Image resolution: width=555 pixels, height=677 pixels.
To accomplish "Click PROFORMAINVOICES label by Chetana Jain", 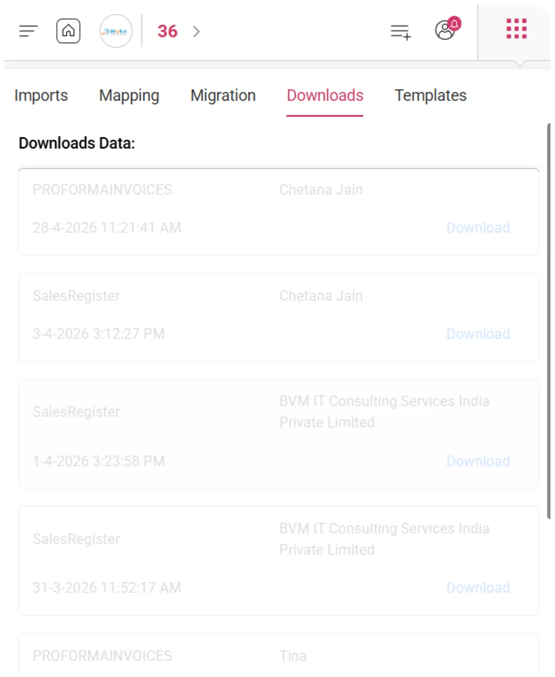I will tap(102, 190).
